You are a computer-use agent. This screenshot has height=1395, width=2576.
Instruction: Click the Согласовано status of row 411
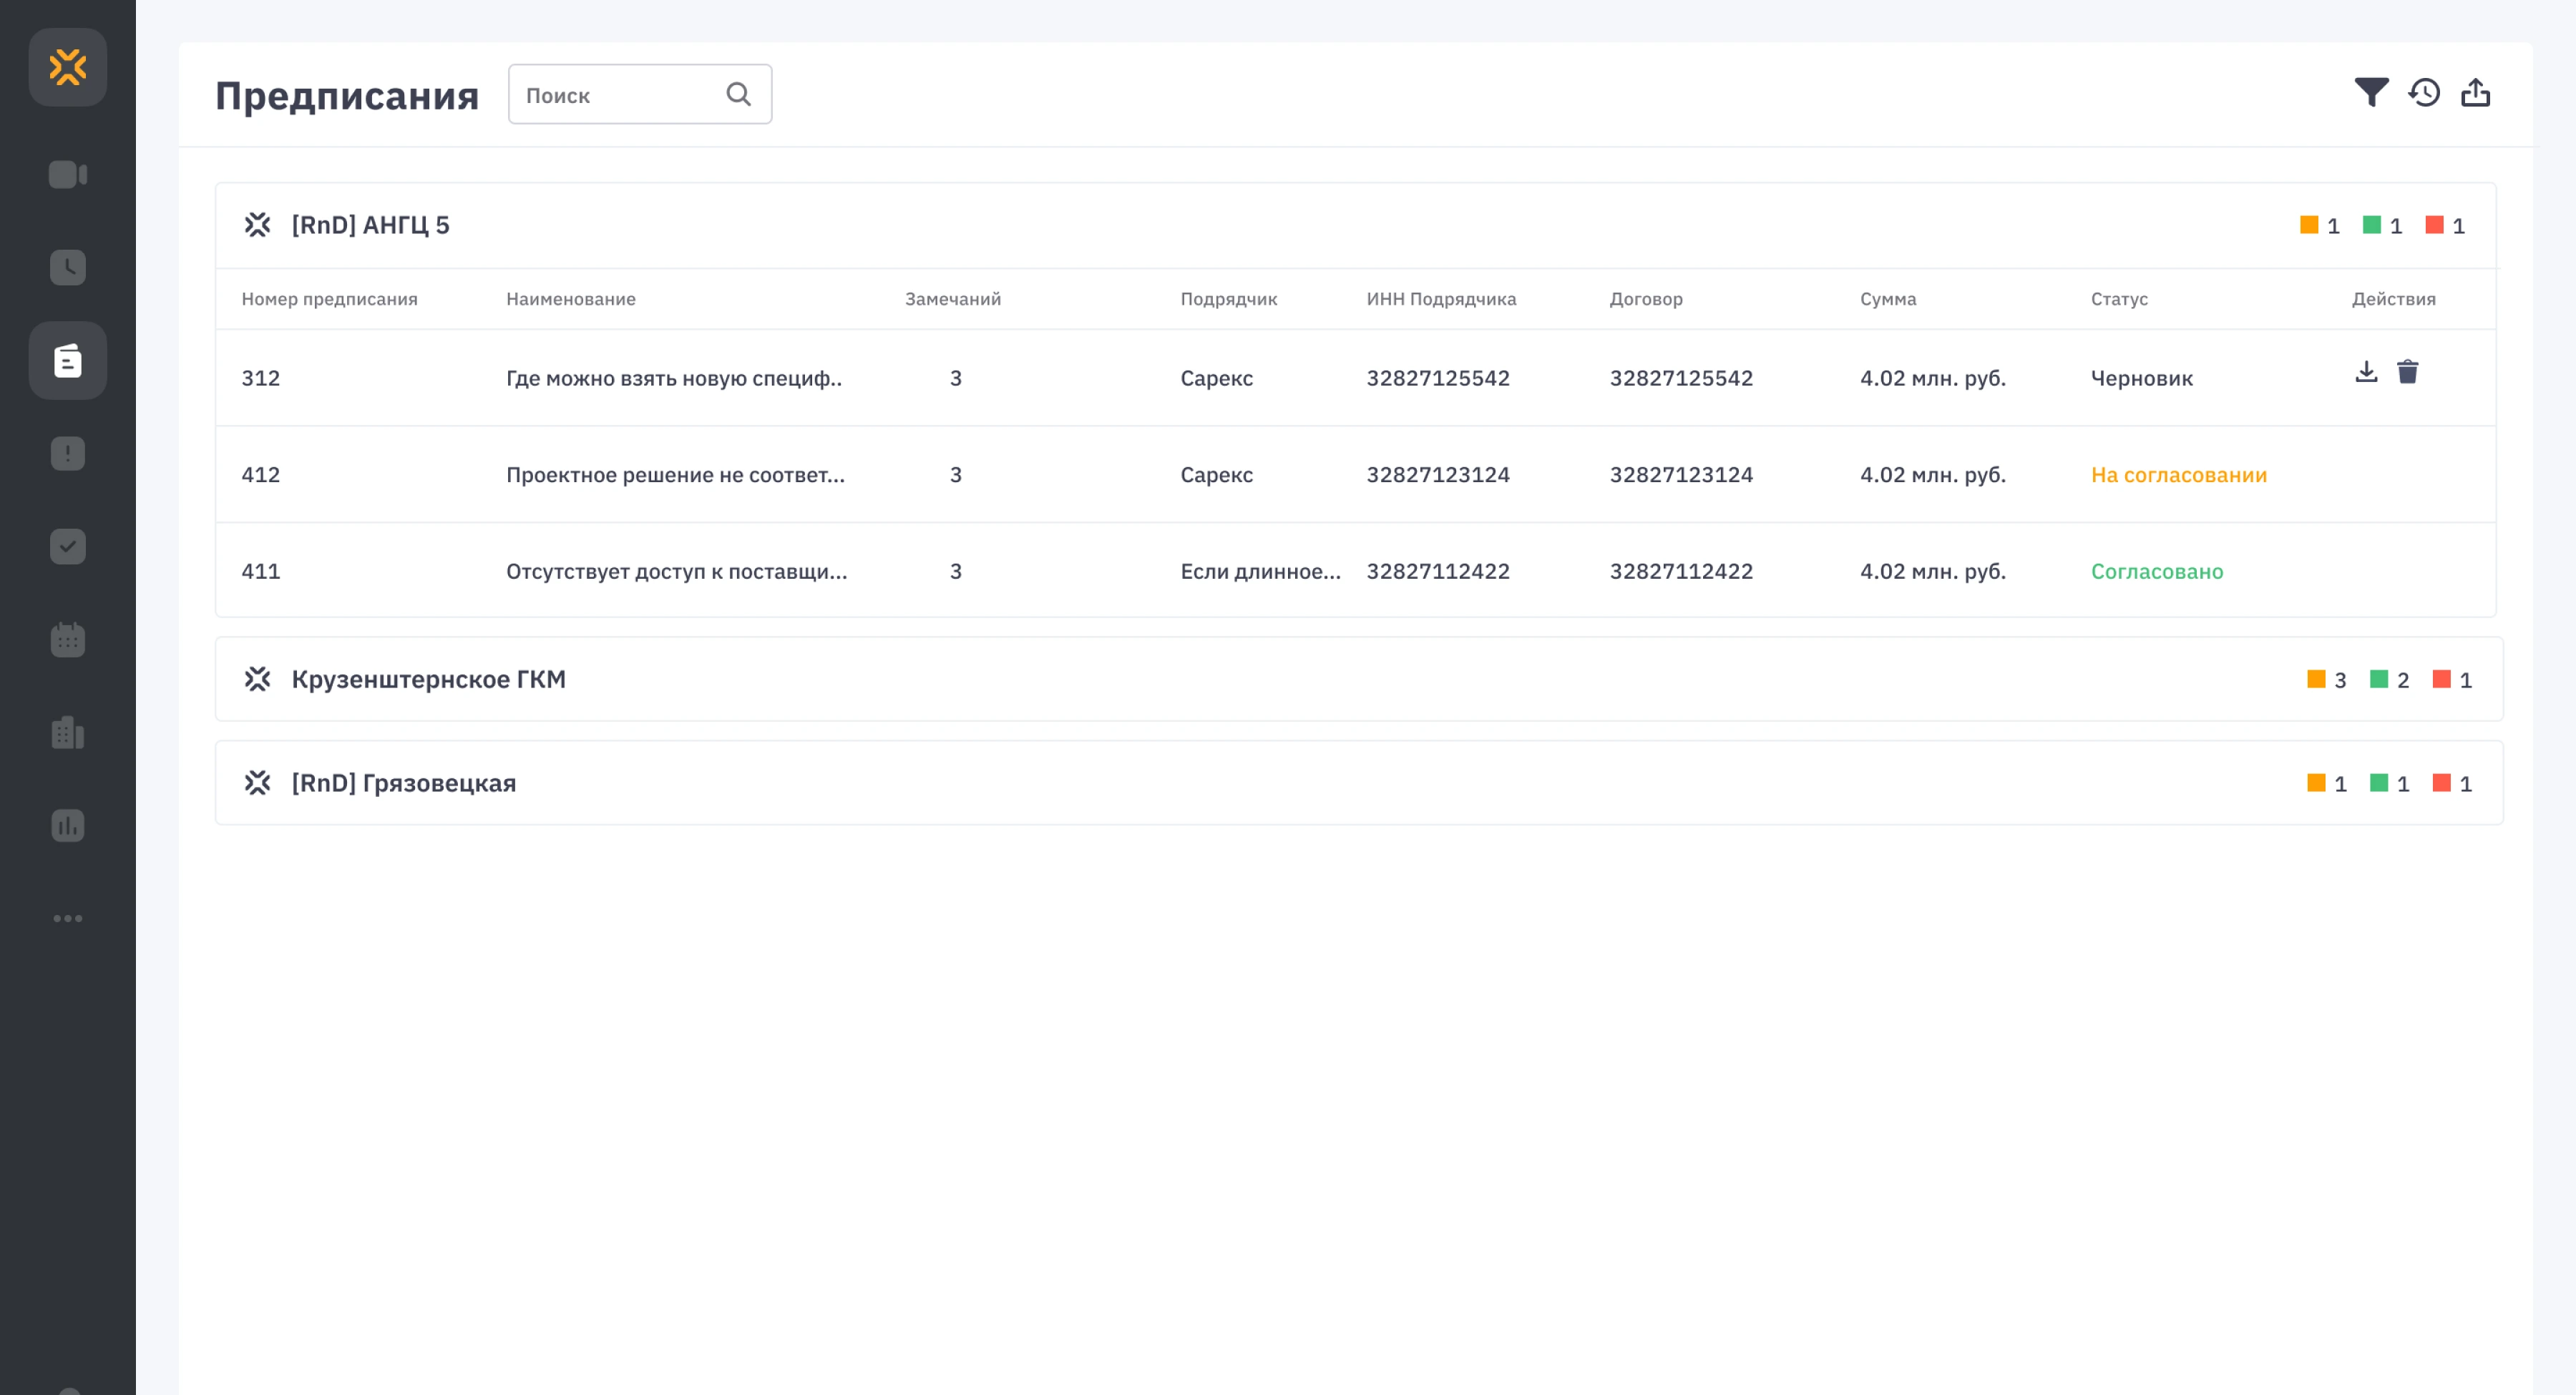[2157, 572]
